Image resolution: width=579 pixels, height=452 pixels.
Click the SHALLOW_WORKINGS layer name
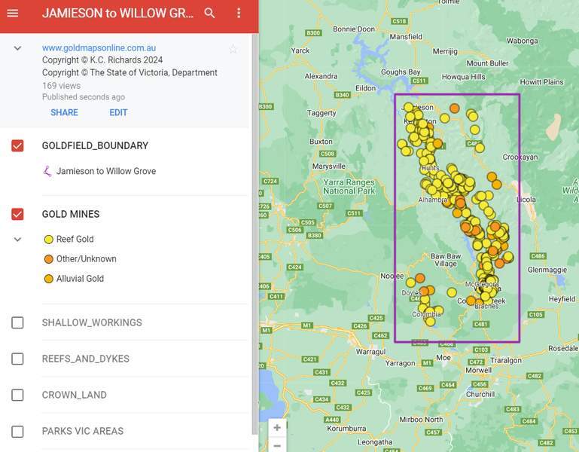click(92, 322)
